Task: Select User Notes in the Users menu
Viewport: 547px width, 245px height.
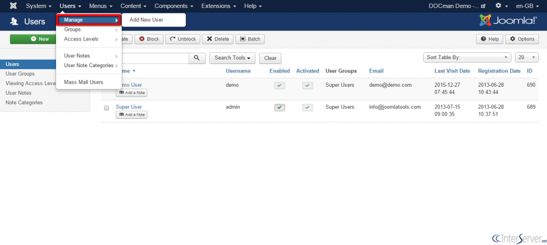Action: pyautogui.click(x=89, y=56)
